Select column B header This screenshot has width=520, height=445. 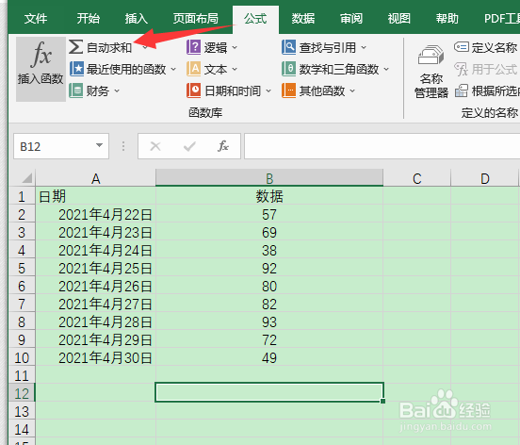269,178
